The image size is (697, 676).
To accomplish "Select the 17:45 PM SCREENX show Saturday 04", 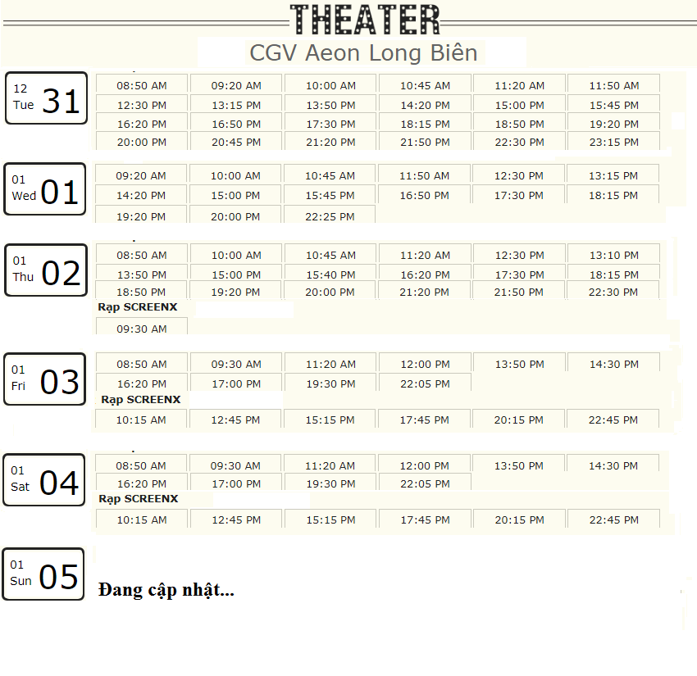I will (425, 519).
